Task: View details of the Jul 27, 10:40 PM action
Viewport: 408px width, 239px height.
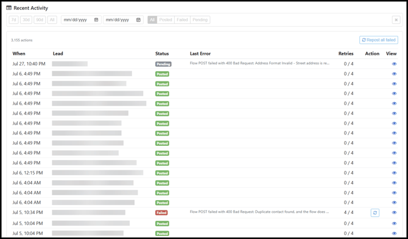Action: click(394, 64)
